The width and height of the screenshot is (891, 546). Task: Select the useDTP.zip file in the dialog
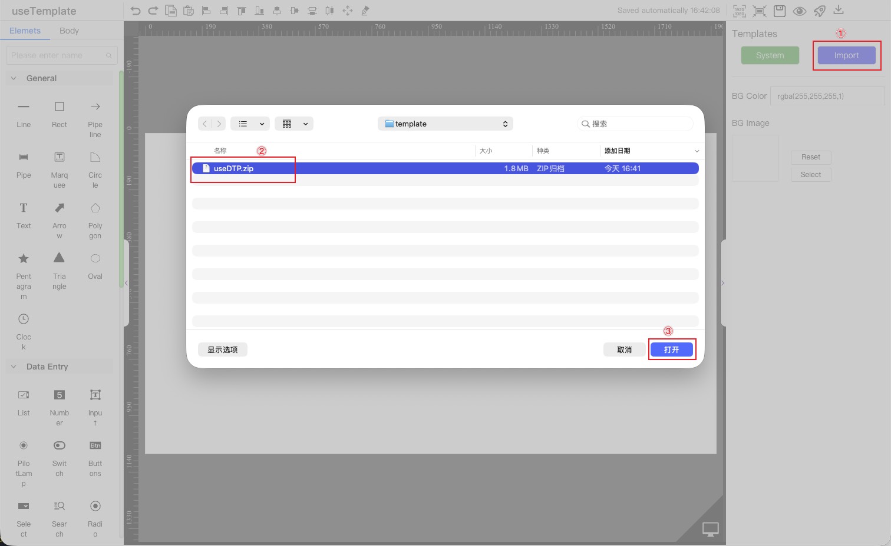(243, 168)
